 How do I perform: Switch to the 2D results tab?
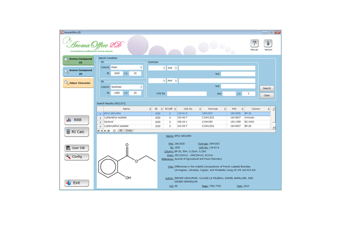pyautogui.click(x=120, y=131)
